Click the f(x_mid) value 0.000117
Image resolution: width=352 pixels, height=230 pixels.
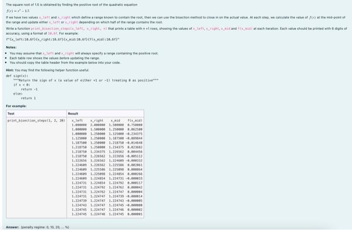click(x=135, y=183)
